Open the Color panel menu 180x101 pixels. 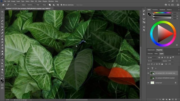[x=179, y=10]
